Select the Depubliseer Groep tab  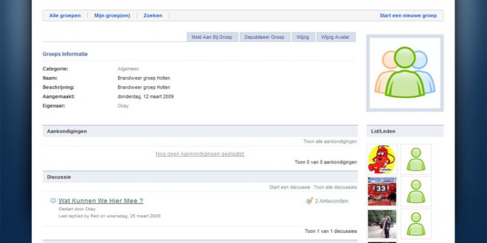(x=265, y=37)
